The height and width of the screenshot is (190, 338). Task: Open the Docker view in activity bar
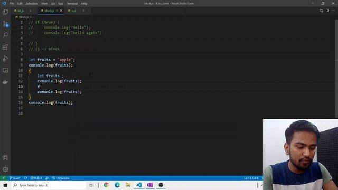click(x=5, y=82)
